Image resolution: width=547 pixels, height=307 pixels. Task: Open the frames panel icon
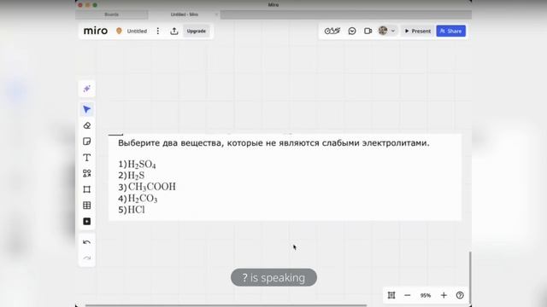(x=391, y=295)
